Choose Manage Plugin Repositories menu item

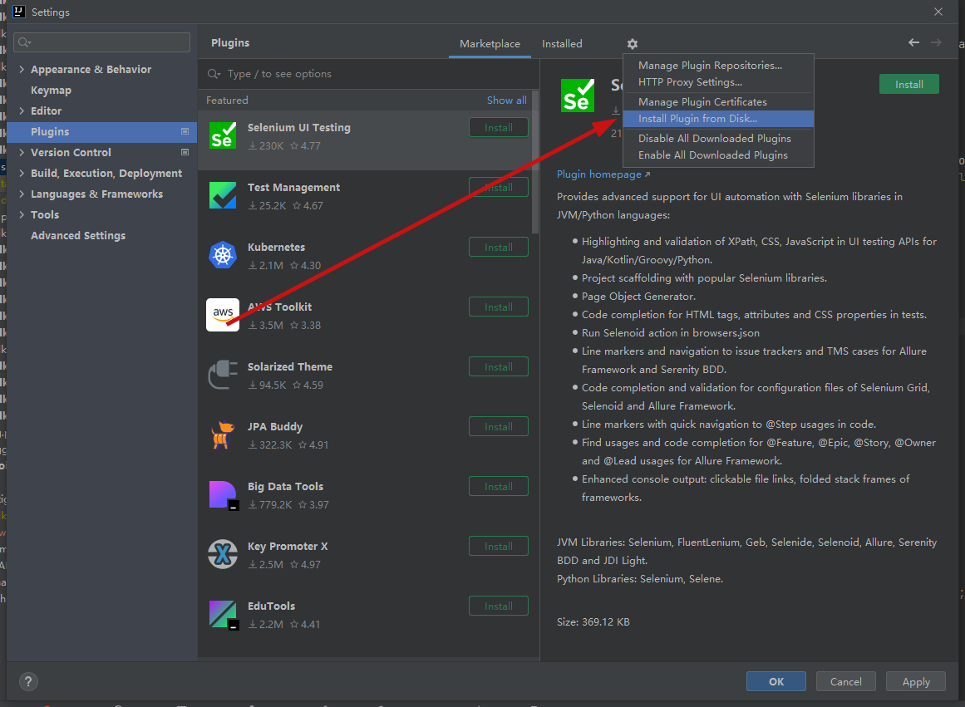718,66
